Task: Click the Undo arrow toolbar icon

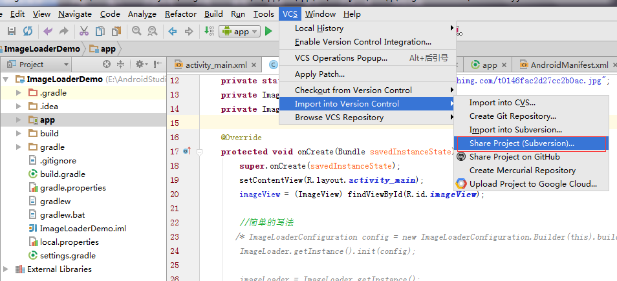Action: pyautogui.click(x=48, y=31)
